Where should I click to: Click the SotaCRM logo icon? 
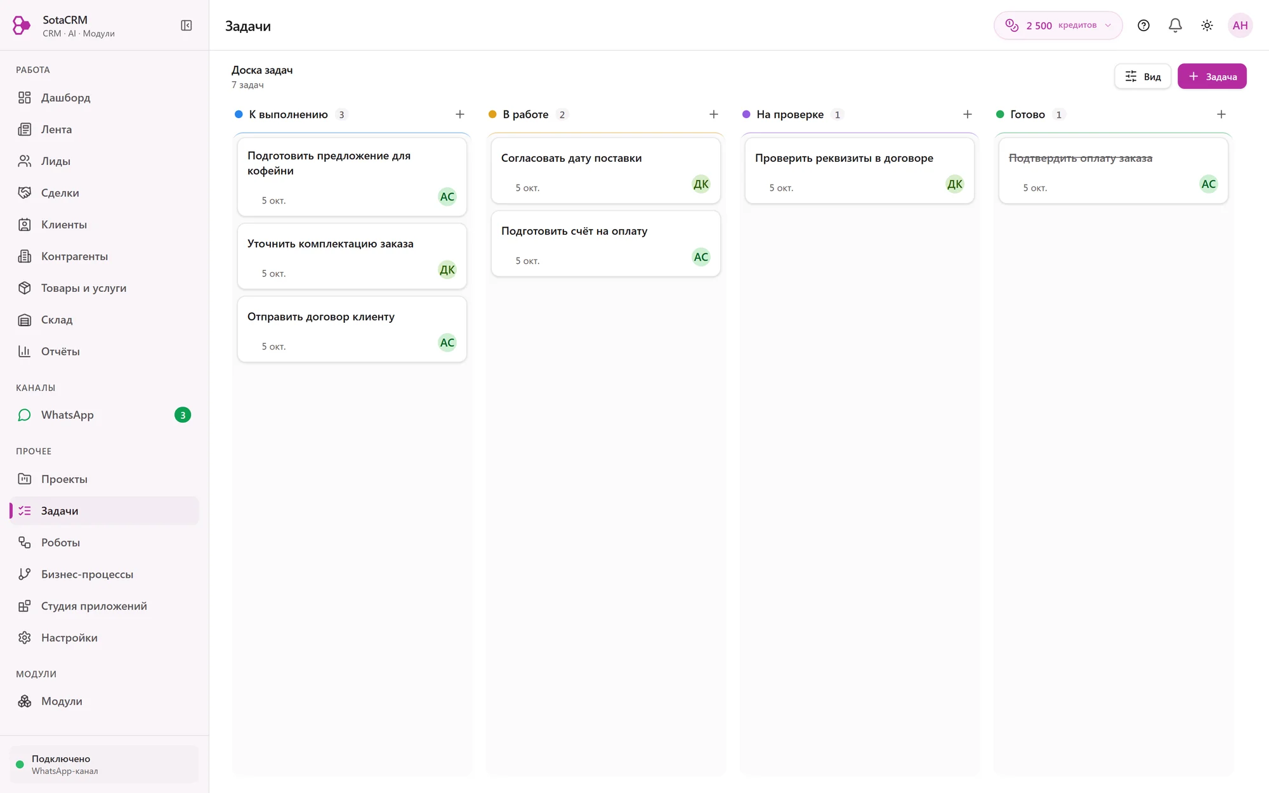tap(22, 25)
